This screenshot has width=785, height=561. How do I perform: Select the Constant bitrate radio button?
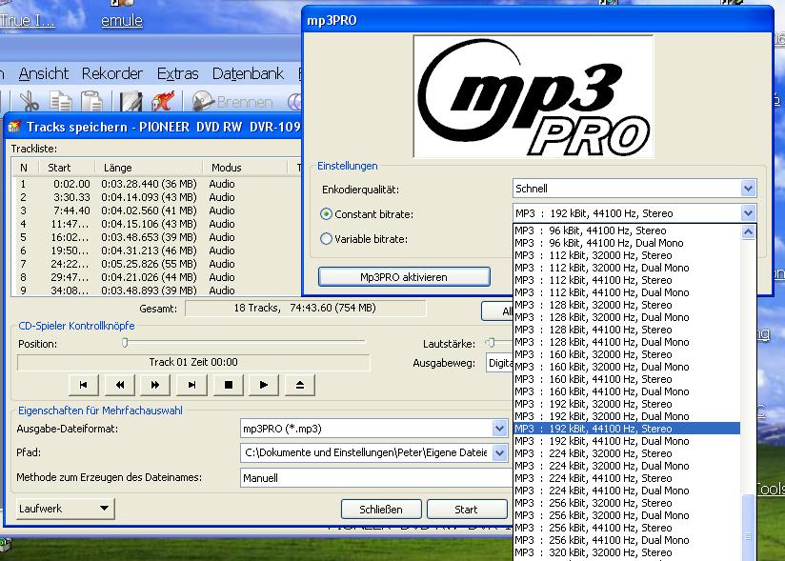(x=326, y=214)
